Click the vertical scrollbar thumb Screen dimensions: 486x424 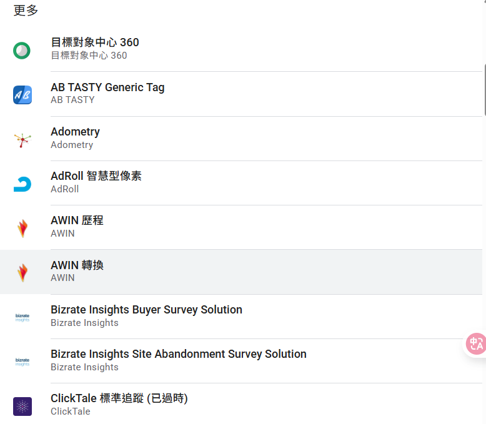pyautogui.click(x=485, y=90)
